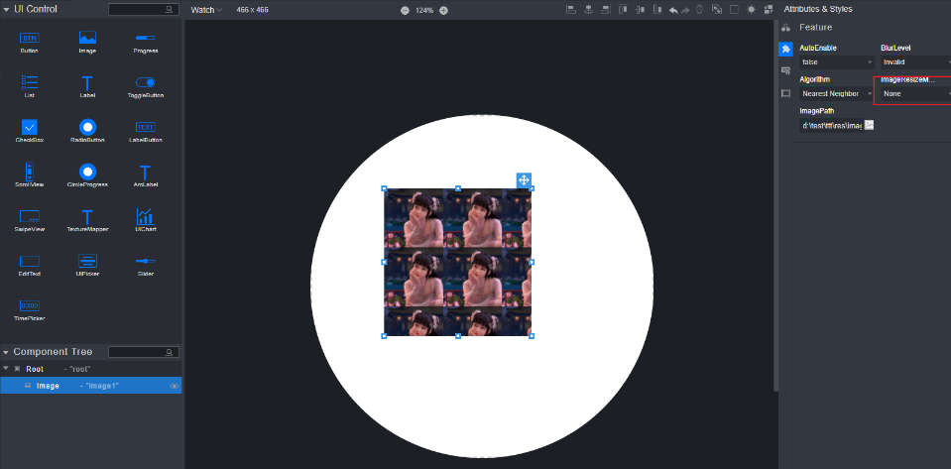Click the zoom out minus button
Screen dimensions: 951x469
[405, 10]
